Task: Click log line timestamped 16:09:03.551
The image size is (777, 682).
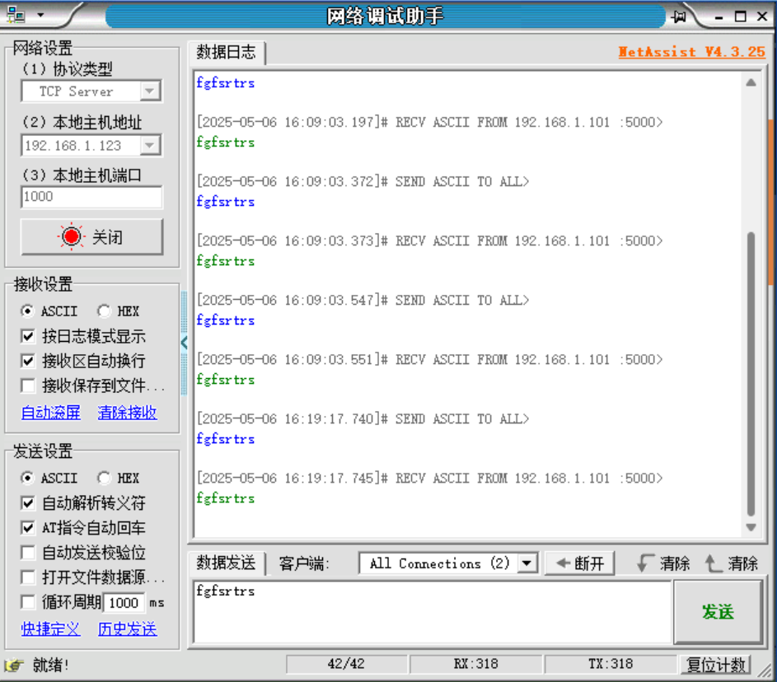Action: [429, 359]
